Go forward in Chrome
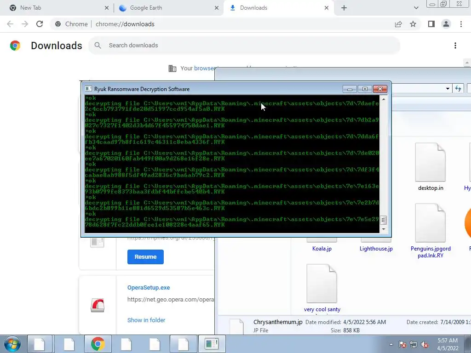 25,24
